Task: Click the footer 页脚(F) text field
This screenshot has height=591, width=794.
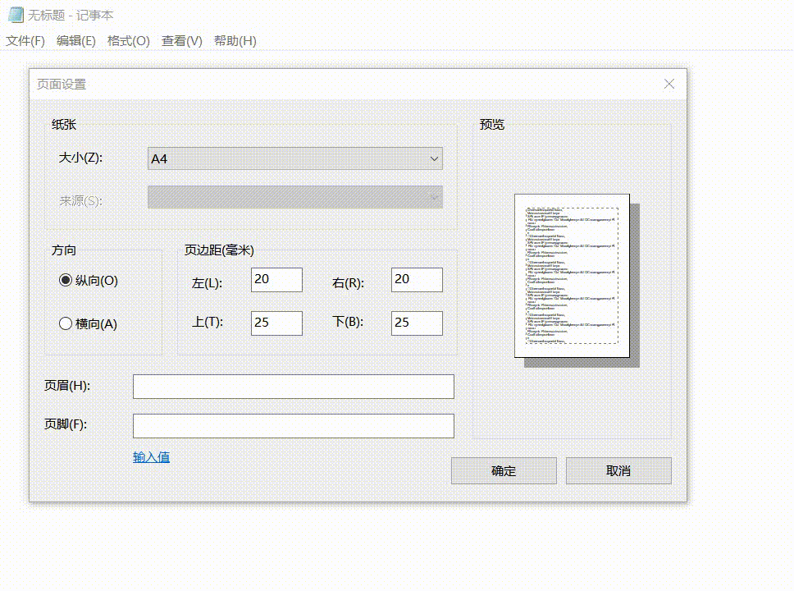Action: click(293, 425)
